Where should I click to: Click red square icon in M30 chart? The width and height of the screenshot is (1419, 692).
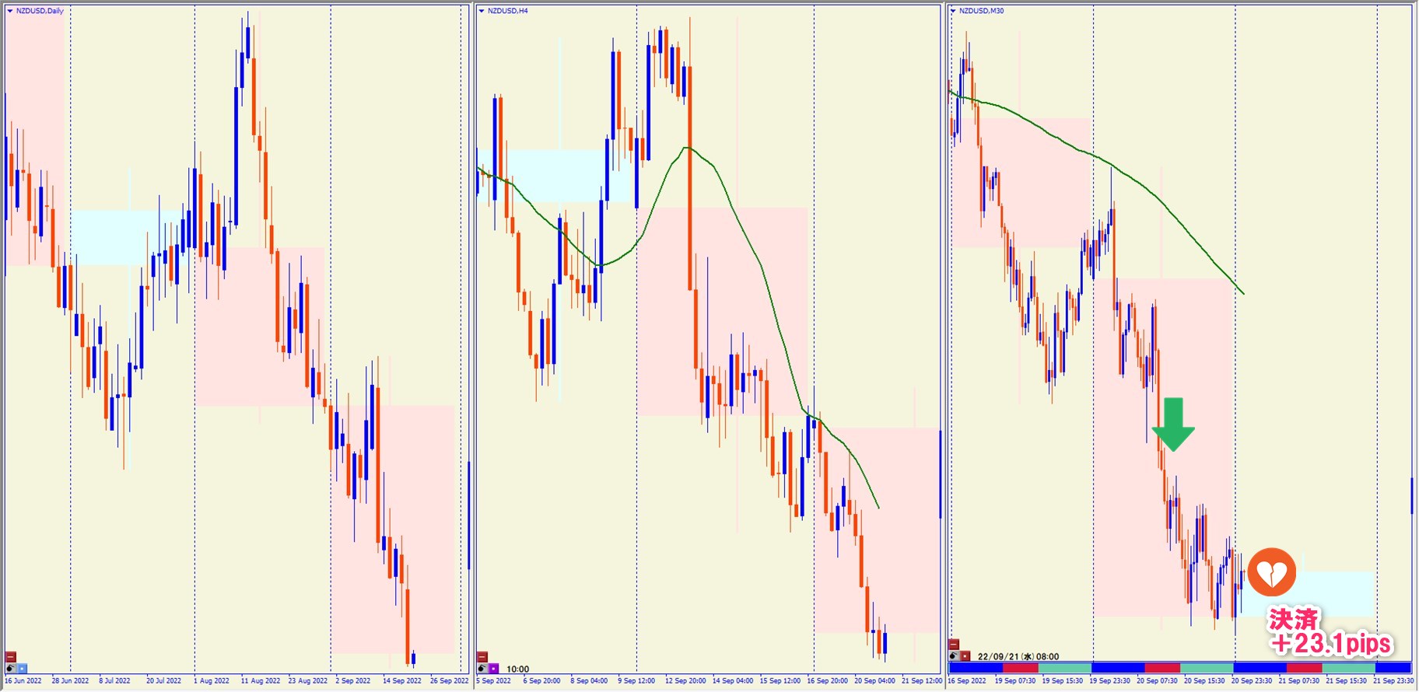point(965,656)
